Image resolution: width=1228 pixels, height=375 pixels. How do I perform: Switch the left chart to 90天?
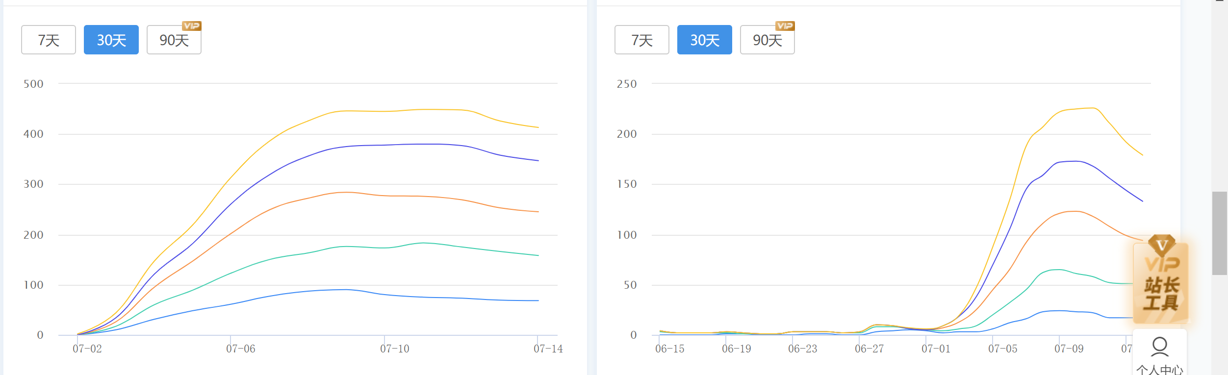[174, 40]
